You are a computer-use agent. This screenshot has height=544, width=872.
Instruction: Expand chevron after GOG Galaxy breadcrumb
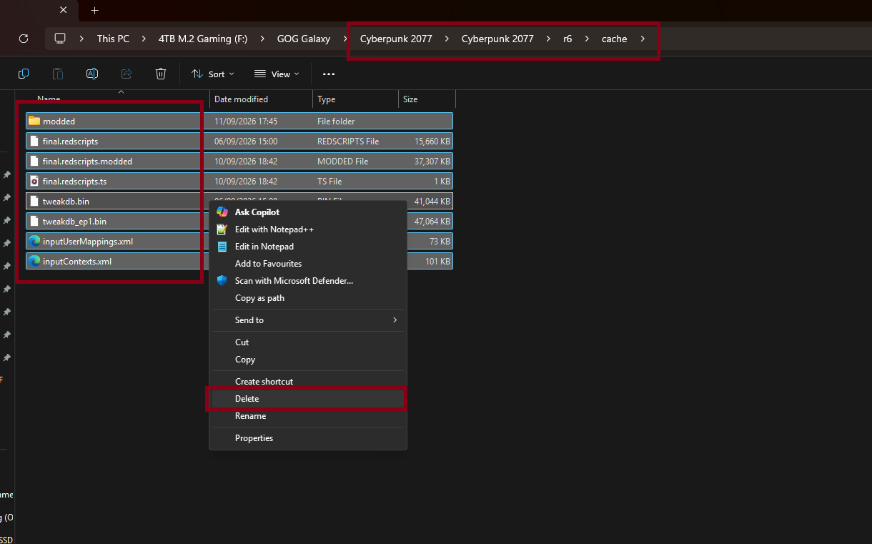tap(345, 39)
